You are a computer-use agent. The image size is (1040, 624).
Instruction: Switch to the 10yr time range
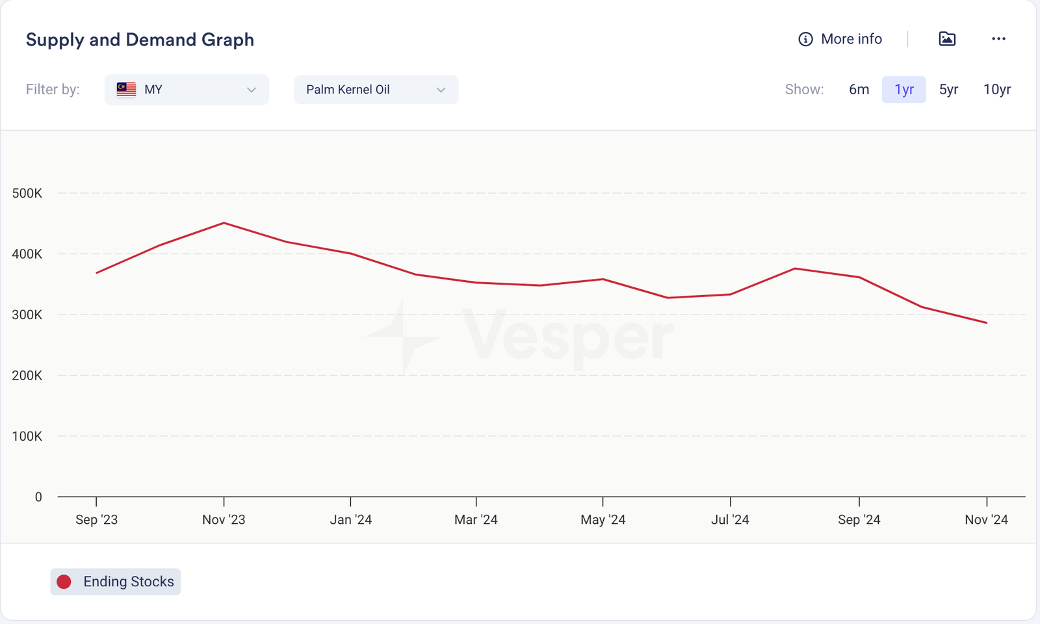point(996,90)
